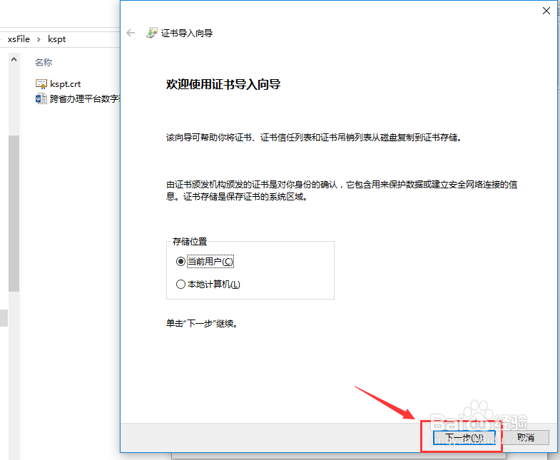
Task: Expand the chevron between xsFile and kspt
Action: point(39,39)
